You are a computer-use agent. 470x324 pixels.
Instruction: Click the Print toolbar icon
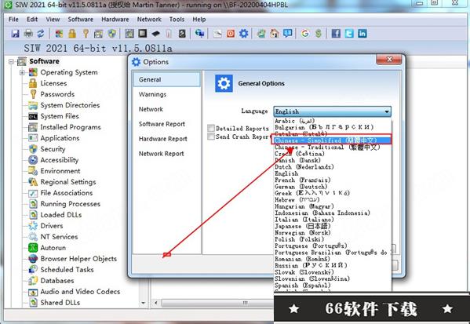pyautogui.click(x=28, y=33)
